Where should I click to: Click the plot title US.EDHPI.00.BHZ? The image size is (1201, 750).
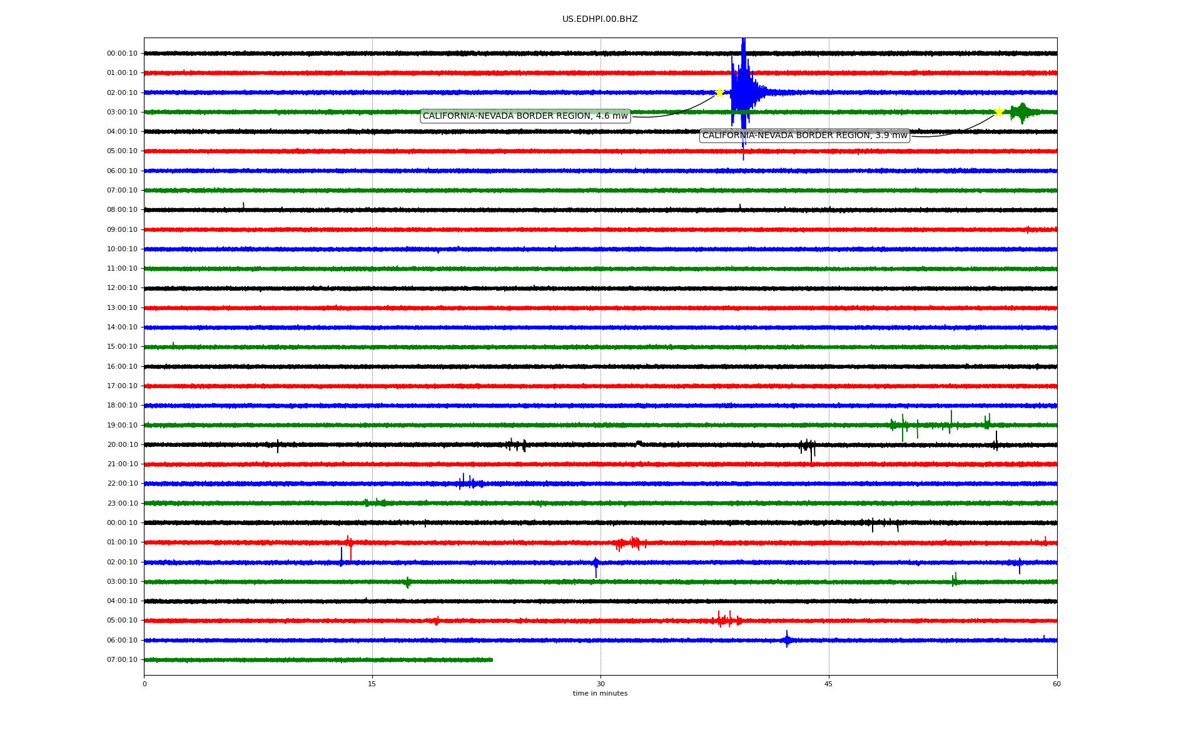click(600, 19)
